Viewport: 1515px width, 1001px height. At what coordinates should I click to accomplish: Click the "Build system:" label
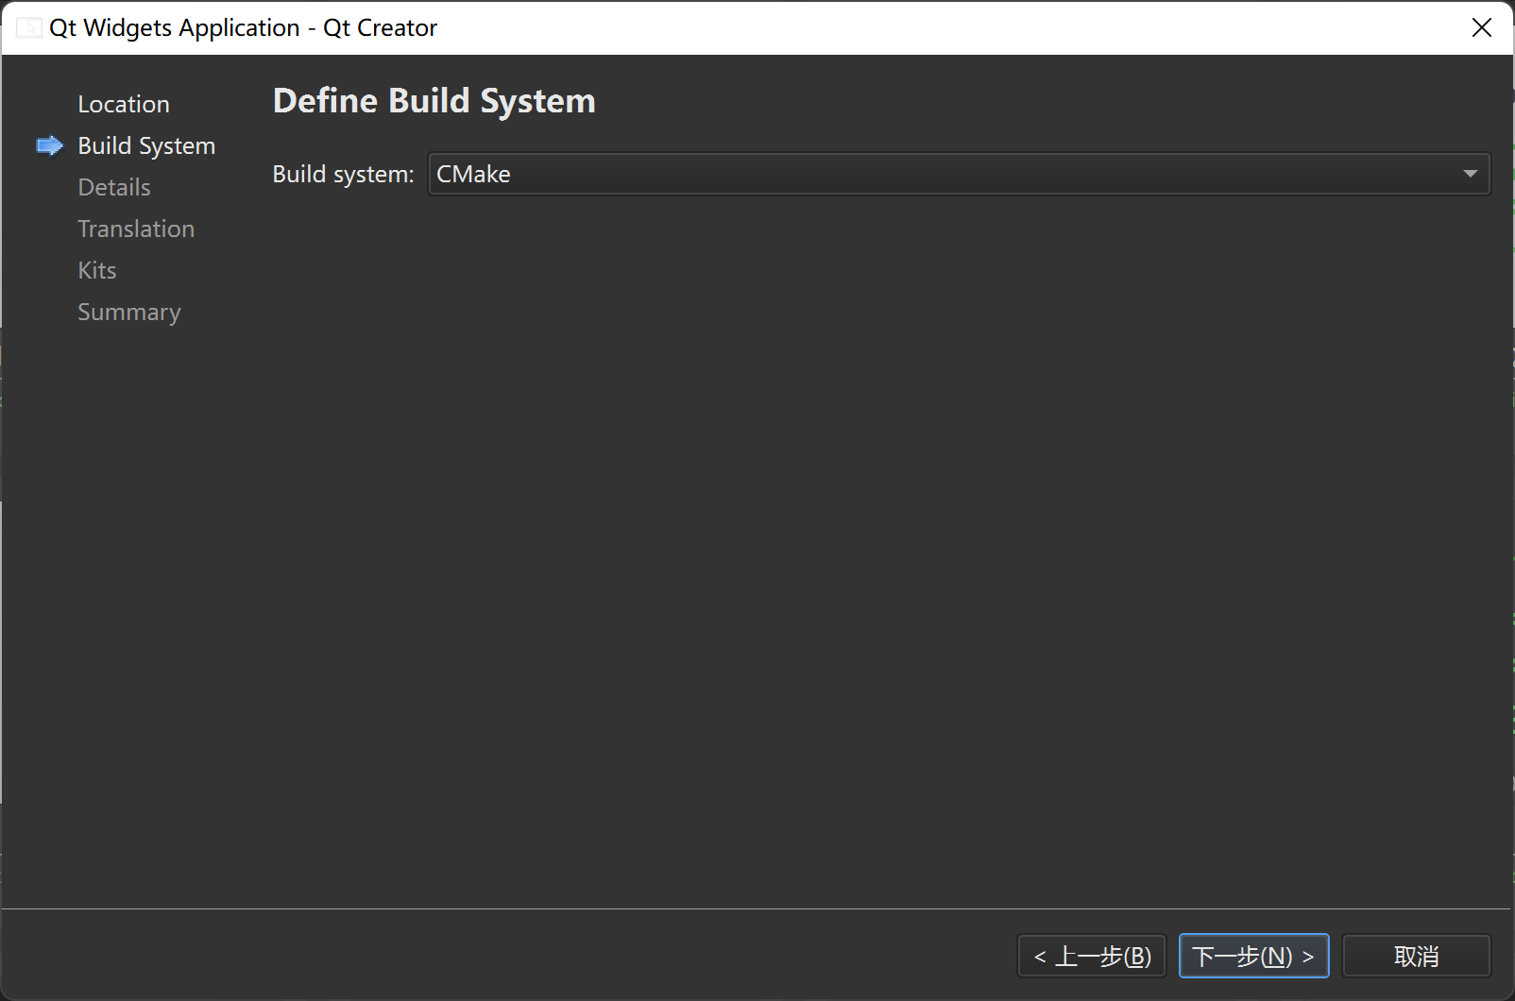tap(343, 175)
